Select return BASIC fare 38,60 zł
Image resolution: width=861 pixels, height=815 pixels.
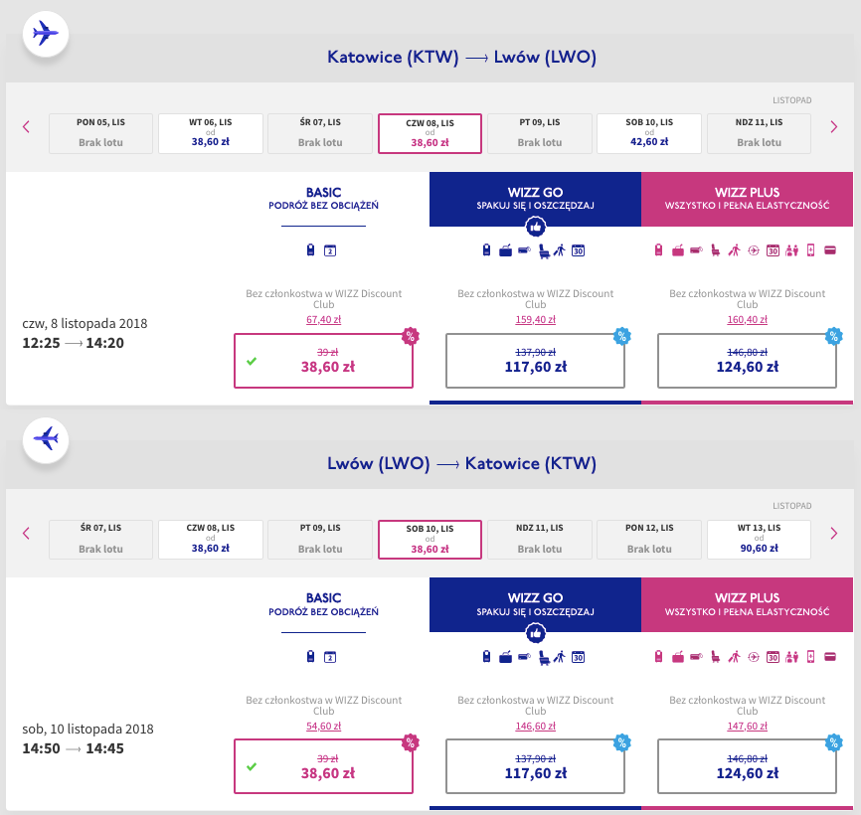point(323,765)
